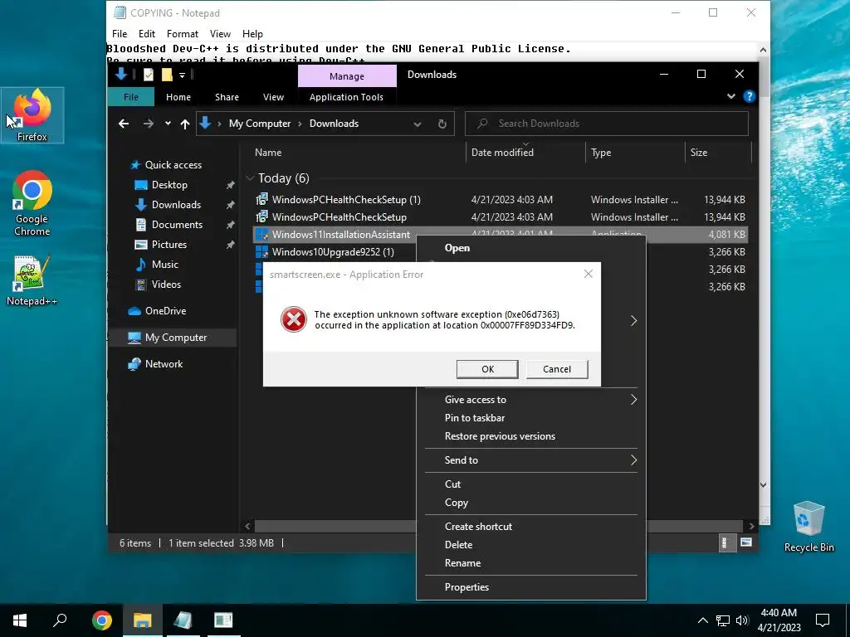The height and width of the screenshot is (637, 850).
Task: Choose Delete in the context menu
Action: tap(531, 545)
